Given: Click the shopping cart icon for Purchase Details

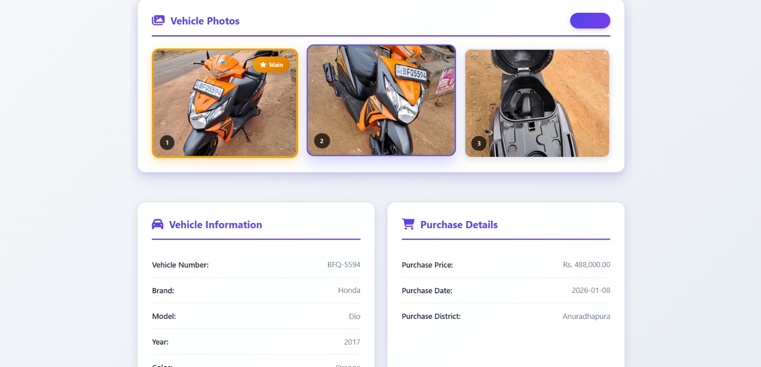Looking at the screenshot, I should coord(408,224).
